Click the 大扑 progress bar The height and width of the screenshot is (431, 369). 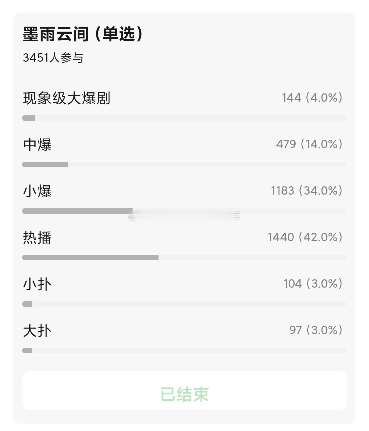pyautogui.click(x=184, y=351)
